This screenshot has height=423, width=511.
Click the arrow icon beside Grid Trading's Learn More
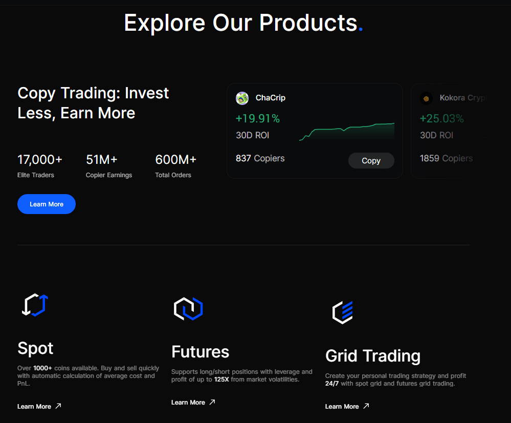[x=367, y=406]
